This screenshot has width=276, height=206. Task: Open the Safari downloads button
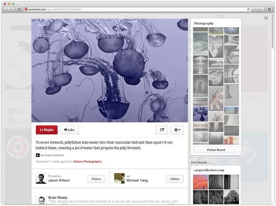click(269, 9)
